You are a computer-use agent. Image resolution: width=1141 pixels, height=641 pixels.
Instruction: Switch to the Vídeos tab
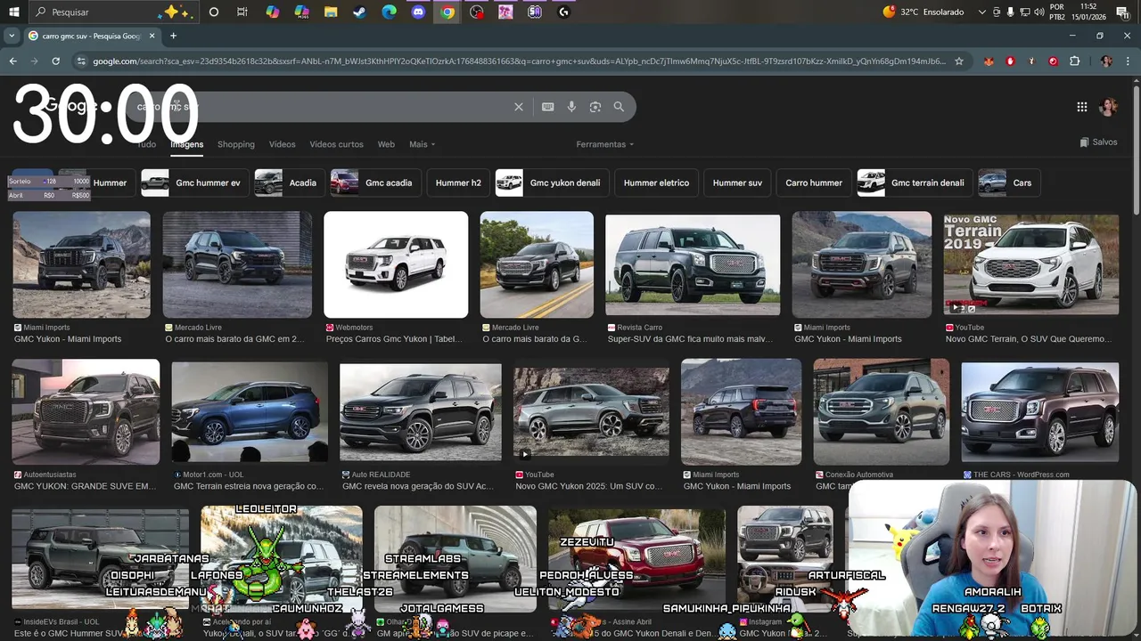(282, 144)
